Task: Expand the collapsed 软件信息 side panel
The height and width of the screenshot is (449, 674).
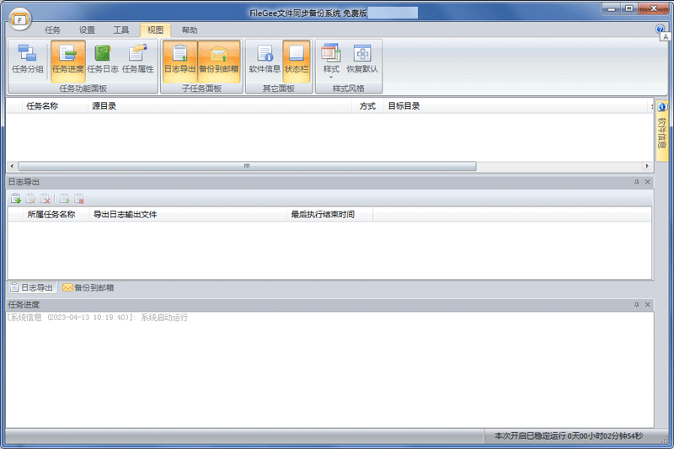Action: tap(662, 131)
